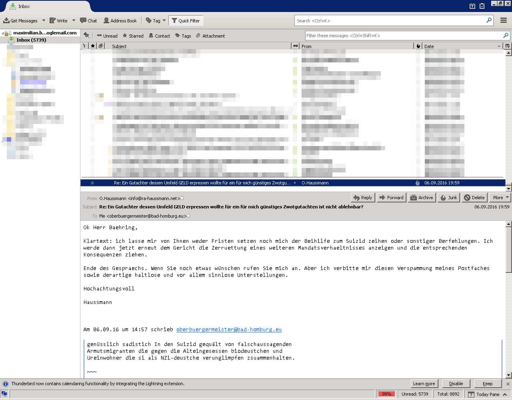Image resolution: width=512 pixels, height=400 pixels.
Task: Click the Get Messages download icon
Action: coord(6,20)
